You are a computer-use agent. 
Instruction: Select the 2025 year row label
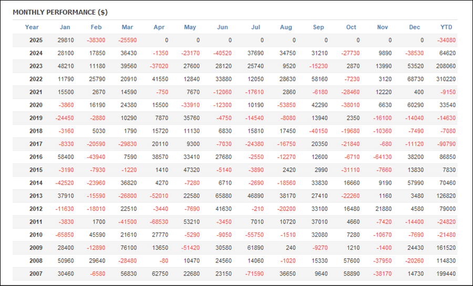pos(36,40)
